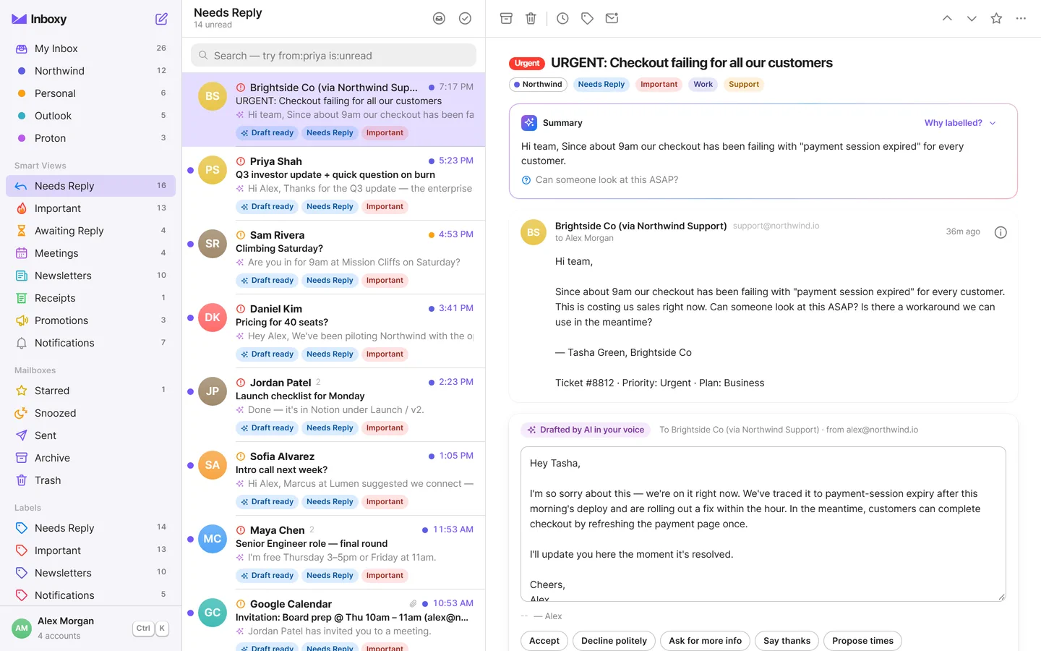
Task: Archive the open Brightside email
Action: (x=506, y=18)
